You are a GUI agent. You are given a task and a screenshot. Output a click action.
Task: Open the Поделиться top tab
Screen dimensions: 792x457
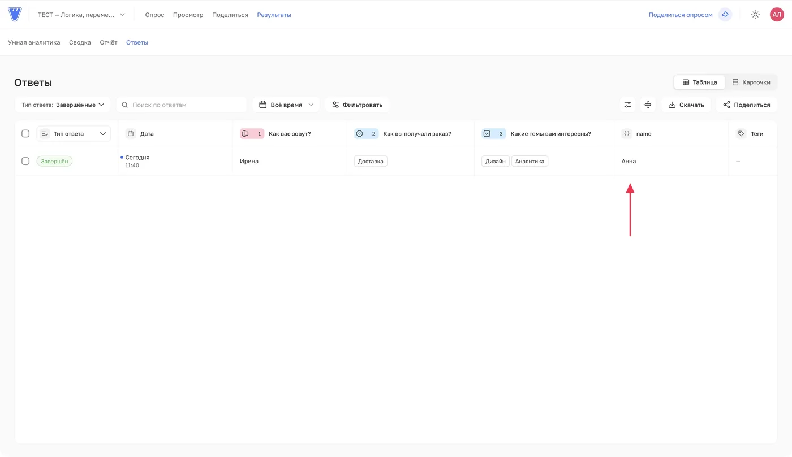click(x=230, y=15)
